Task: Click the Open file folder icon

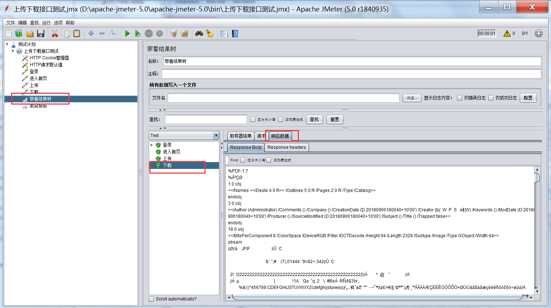Action: (30, 33)
